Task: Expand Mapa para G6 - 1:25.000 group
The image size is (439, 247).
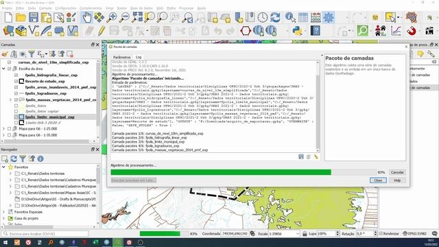Action: coord(3,129)
